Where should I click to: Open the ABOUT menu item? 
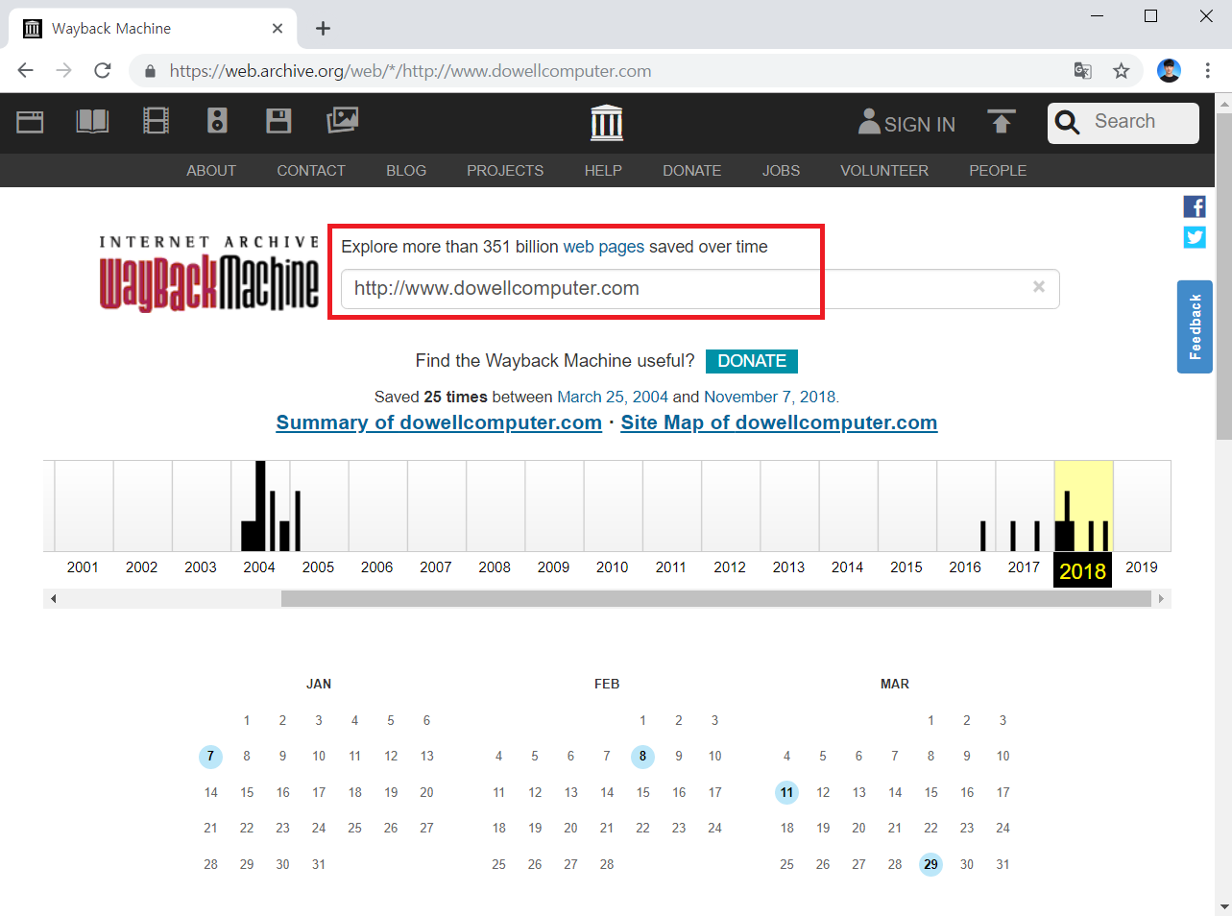211,170
